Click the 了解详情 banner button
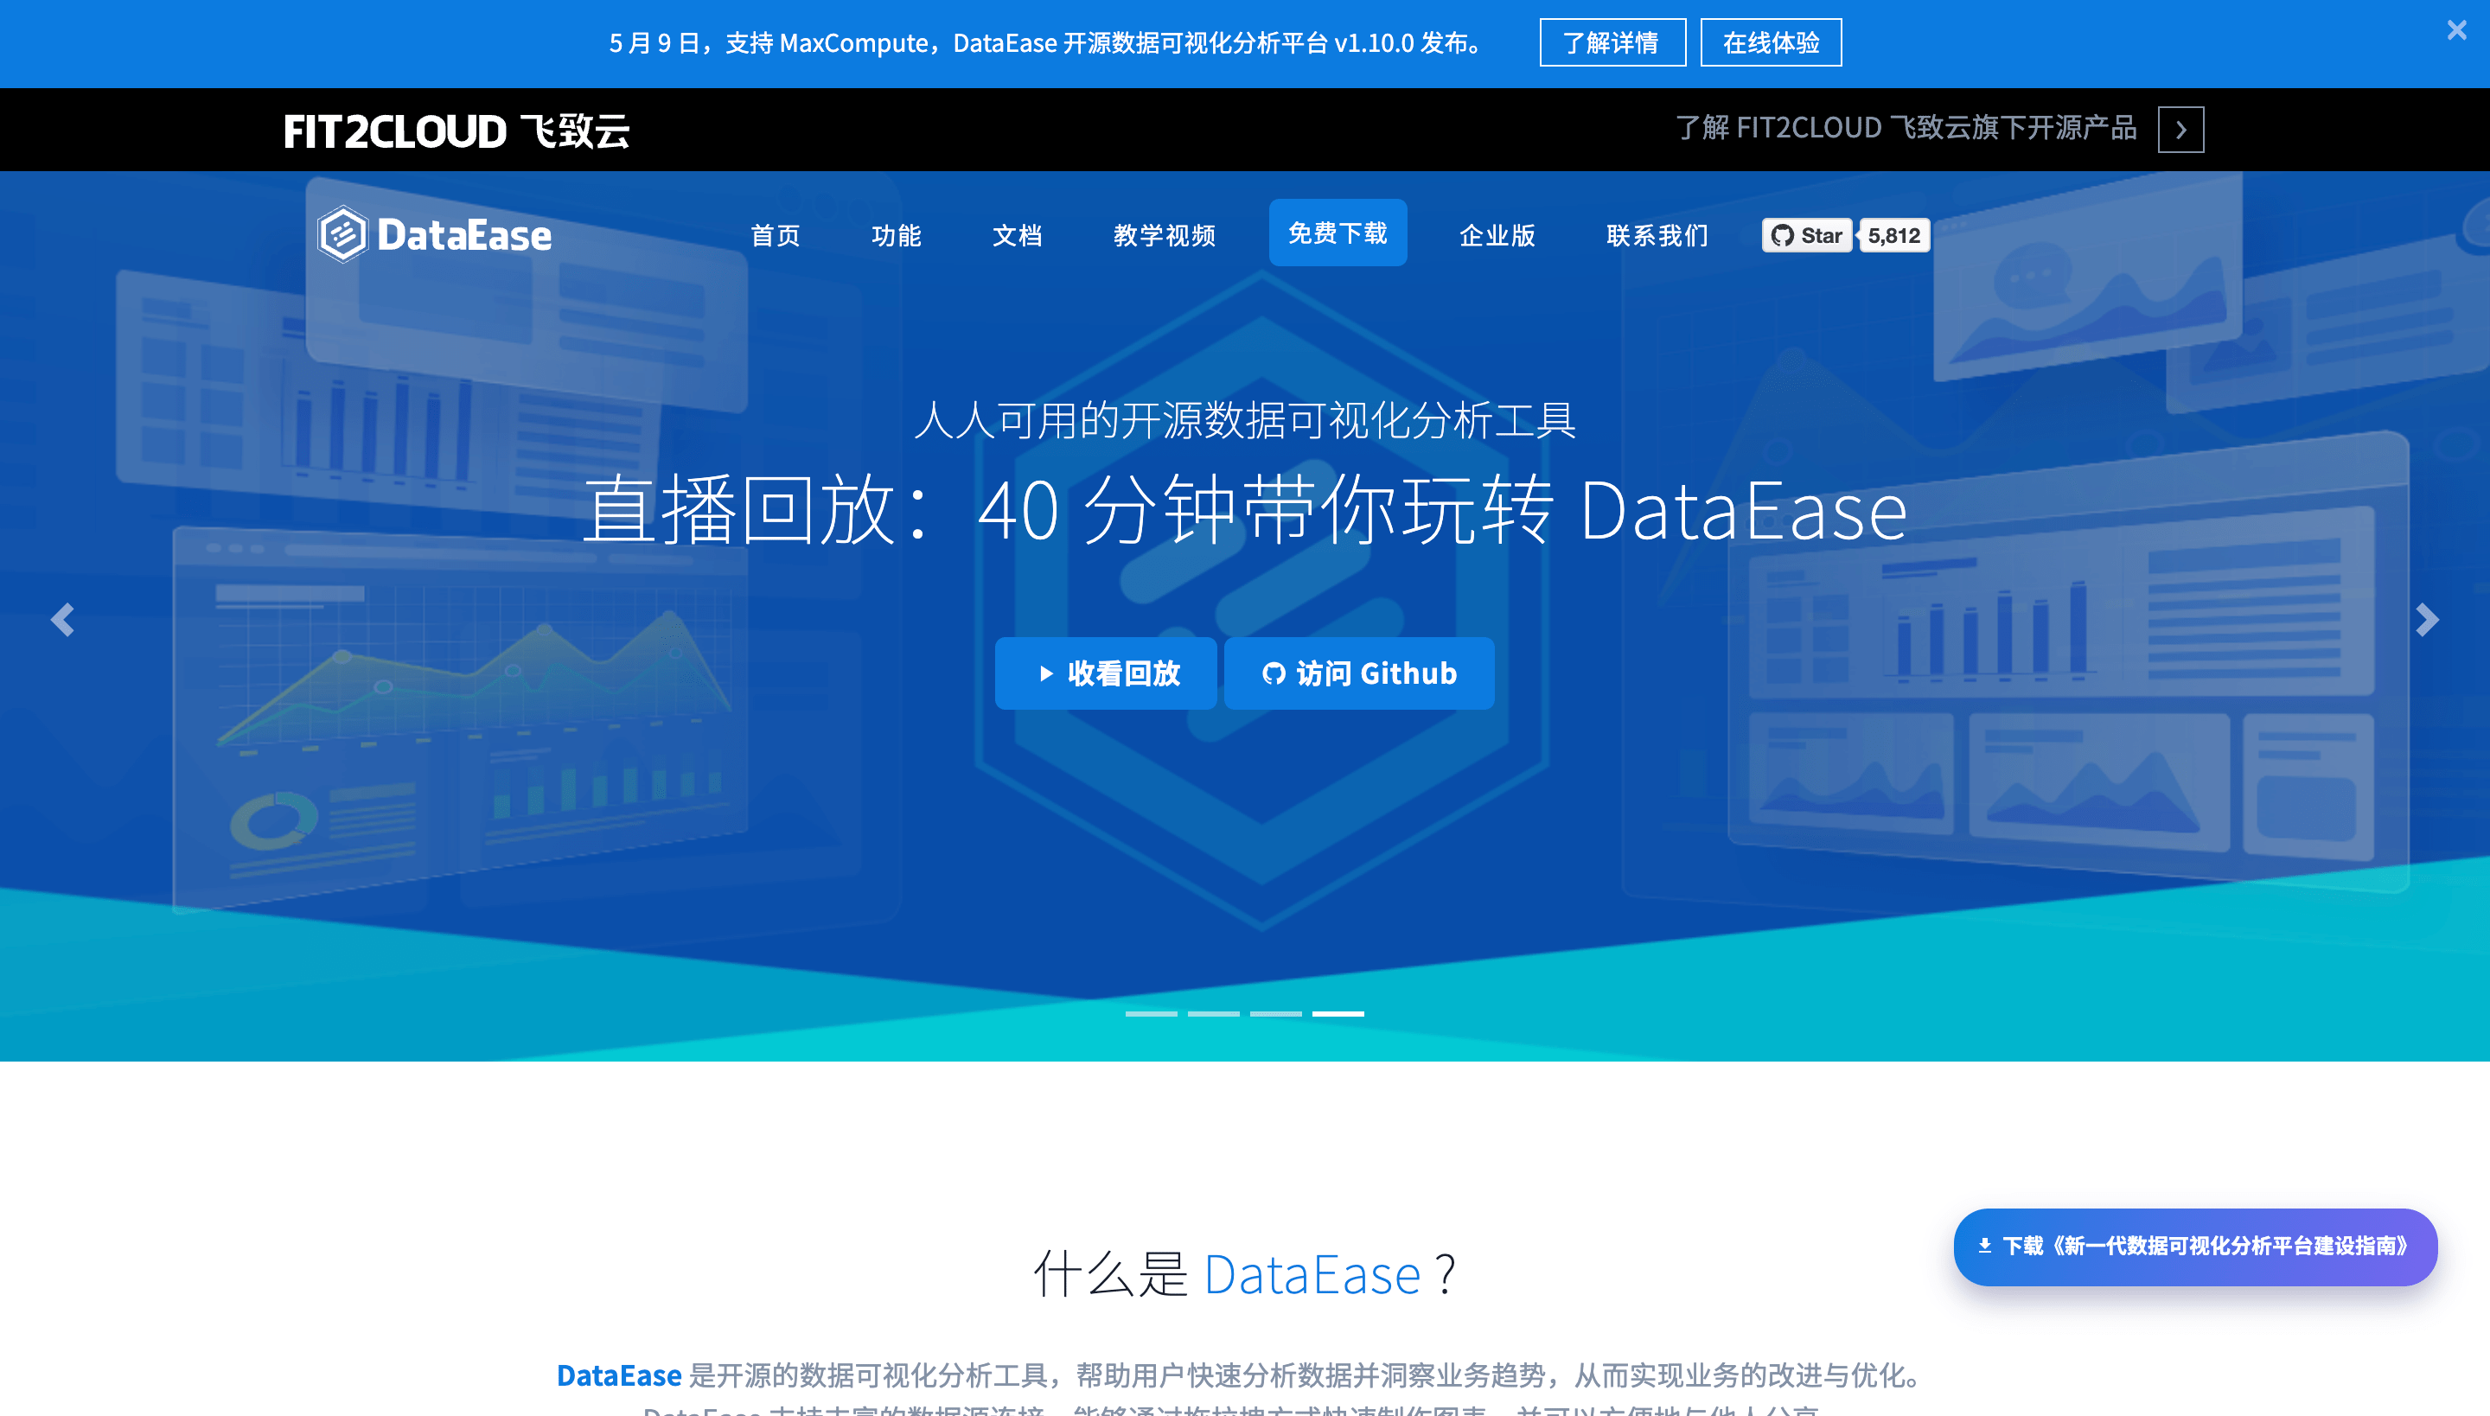This screenshot has height=1416, width=2490. coord(1612,41)
